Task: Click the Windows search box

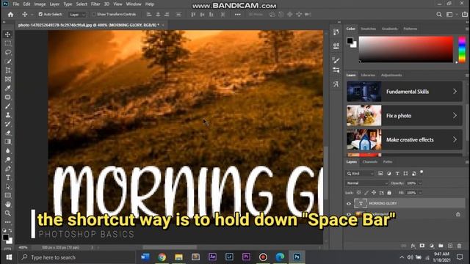Action: point(77,257)
